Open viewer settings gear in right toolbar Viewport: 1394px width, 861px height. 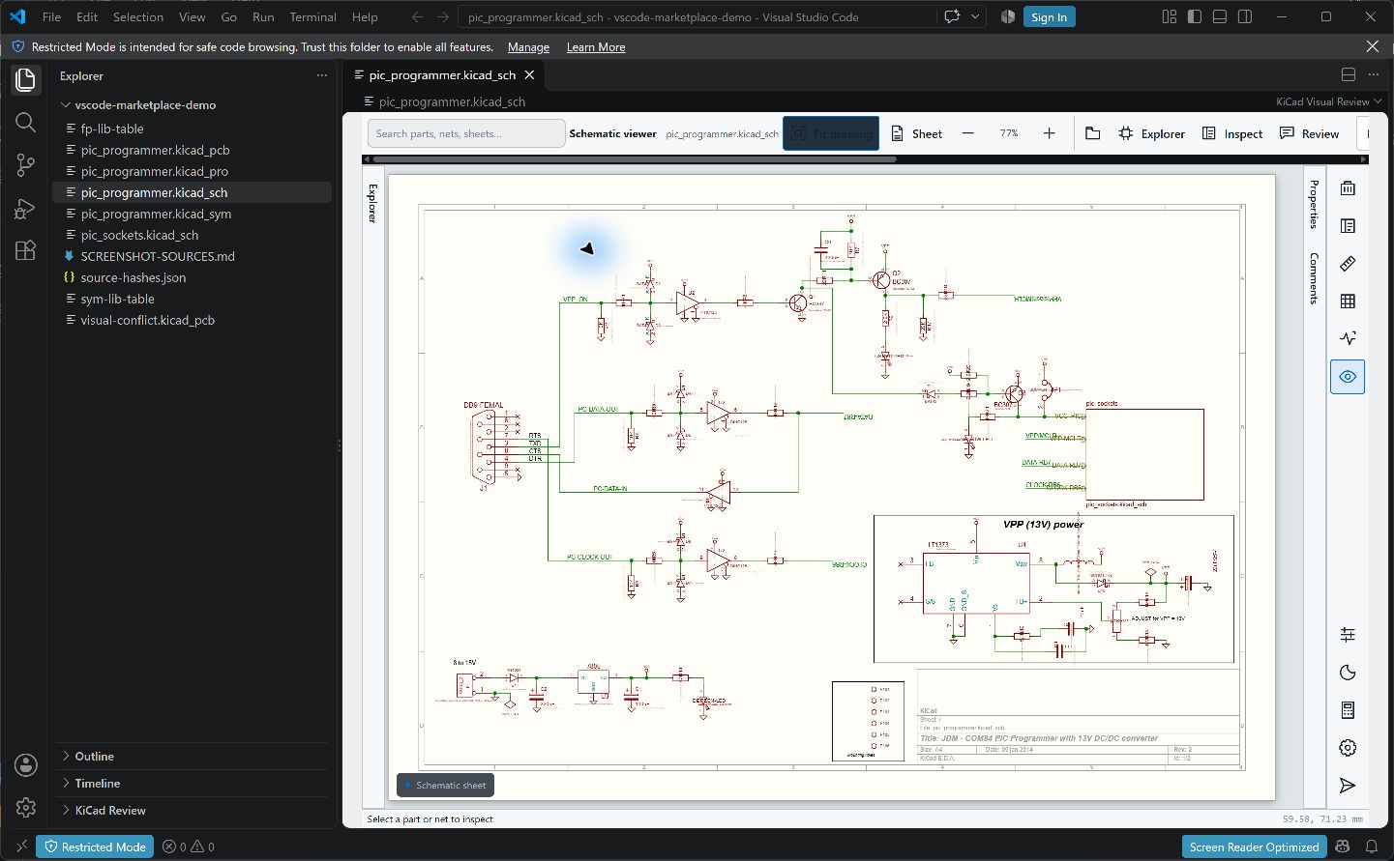pyautogui.click(x=1348, y=748)
